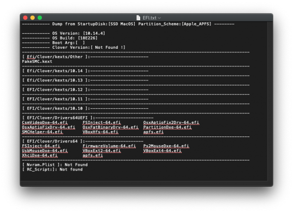Click FirmwareVolume-64.efi entry
The image size is (293, 213).
[109, 146]
